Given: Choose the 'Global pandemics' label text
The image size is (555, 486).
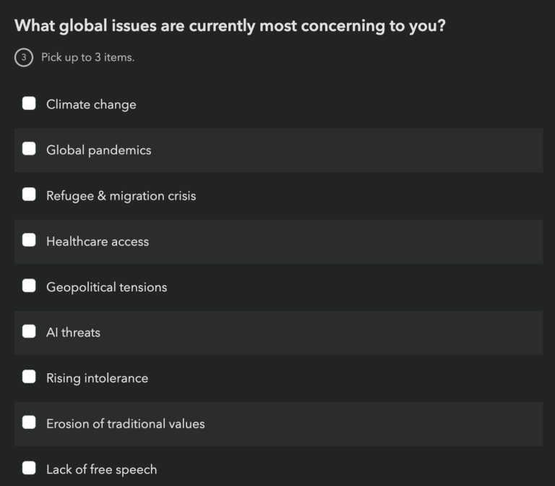Looking at the screenshot, I should point(98,150).
